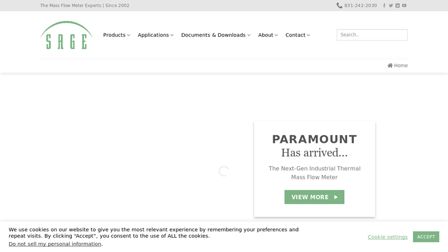Open the Contact menu
Screen dimensions: 448x252
[297, 35]
